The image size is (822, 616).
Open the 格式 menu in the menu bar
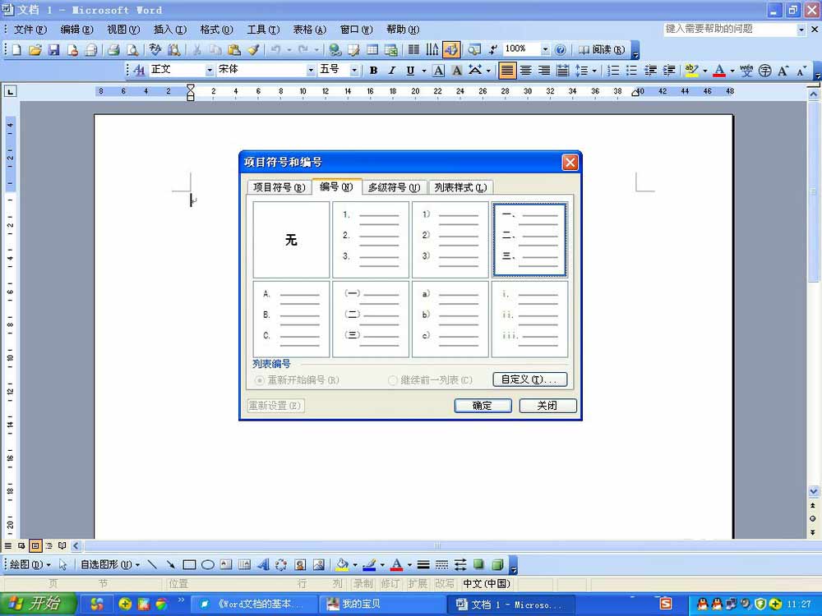[216, 30]
